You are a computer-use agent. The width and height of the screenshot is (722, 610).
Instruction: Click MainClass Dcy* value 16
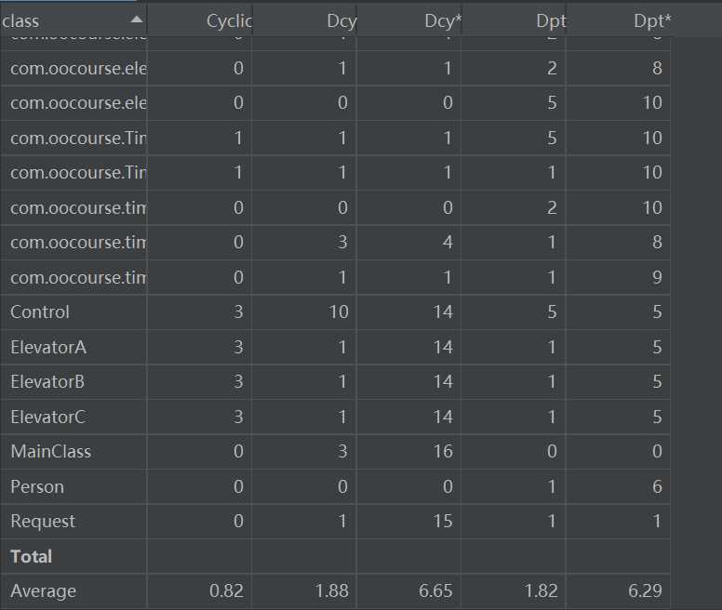coord(443,451)
